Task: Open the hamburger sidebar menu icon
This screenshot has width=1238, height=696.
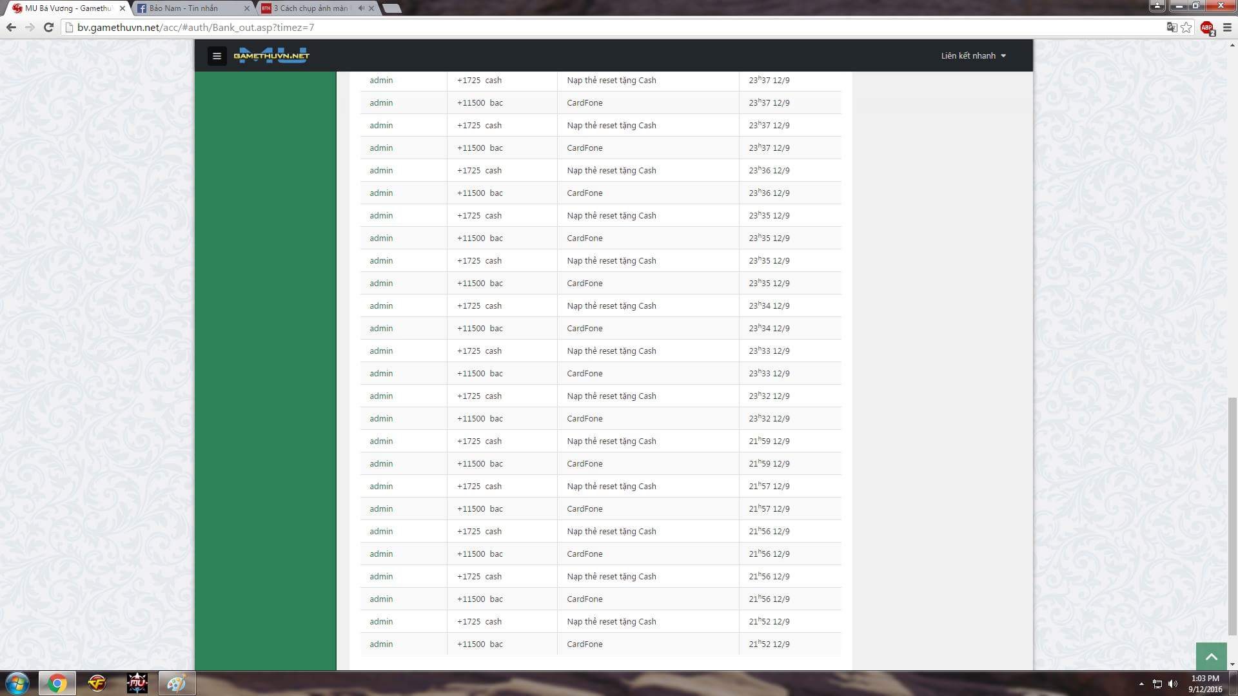Action: point(217,56)
